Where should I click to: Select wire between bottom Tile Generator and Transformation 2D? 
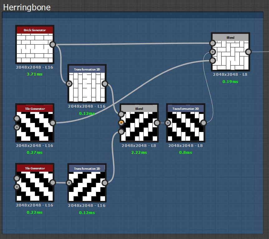click(61, 183)
